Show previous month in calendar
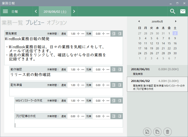188x137 pixels. 139,21
